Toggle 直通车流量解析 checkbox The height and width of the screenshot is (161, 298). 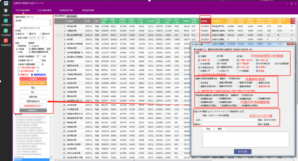(30, 49)
